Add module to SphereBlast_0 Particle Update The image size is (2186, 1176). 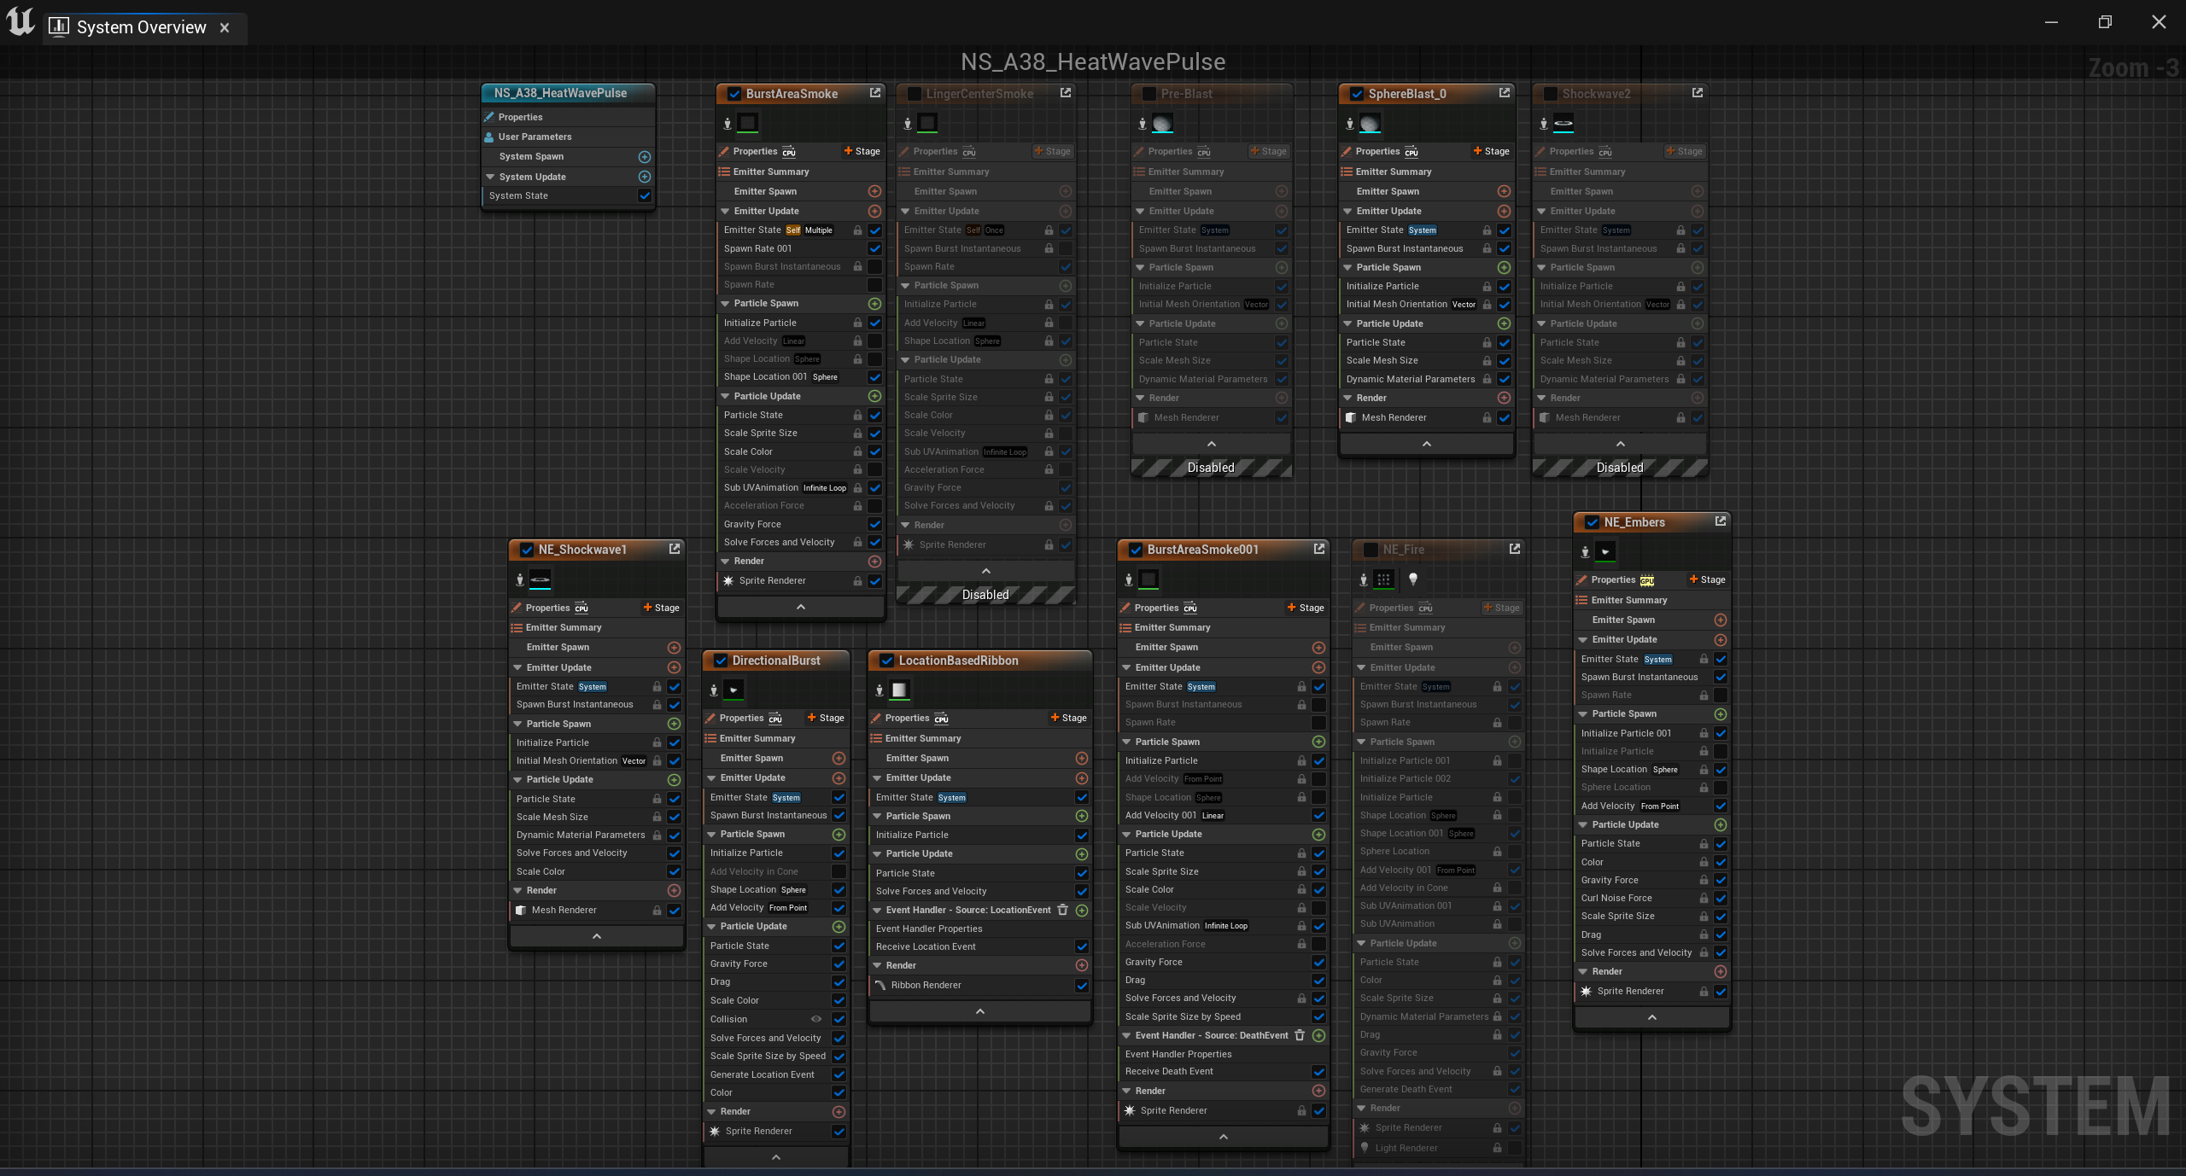[x=1504, y=324]
